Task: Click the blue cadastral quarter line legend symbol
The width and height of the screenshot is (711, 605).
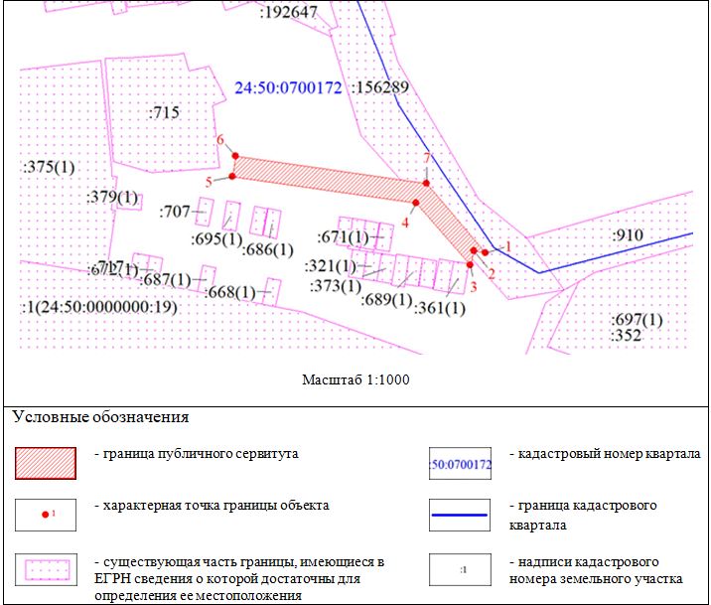Action: coord(461,515)
